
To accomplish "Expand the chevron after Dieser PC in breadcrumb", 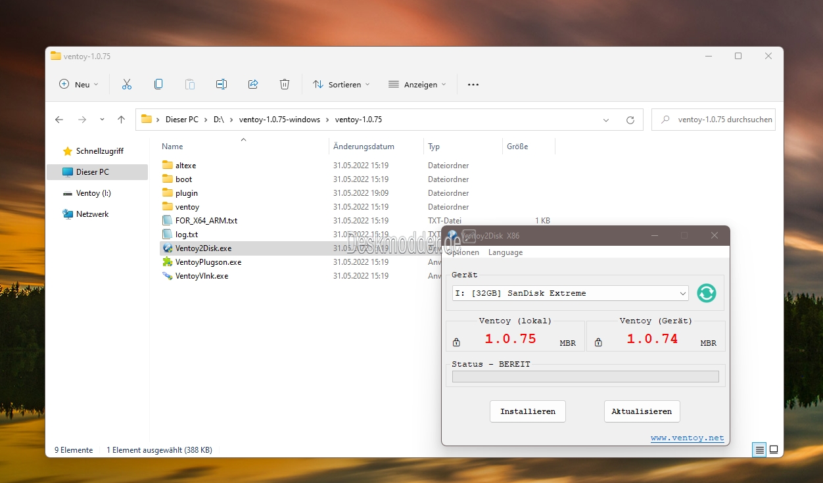I will pyautogui.click(x=206, y=120).
